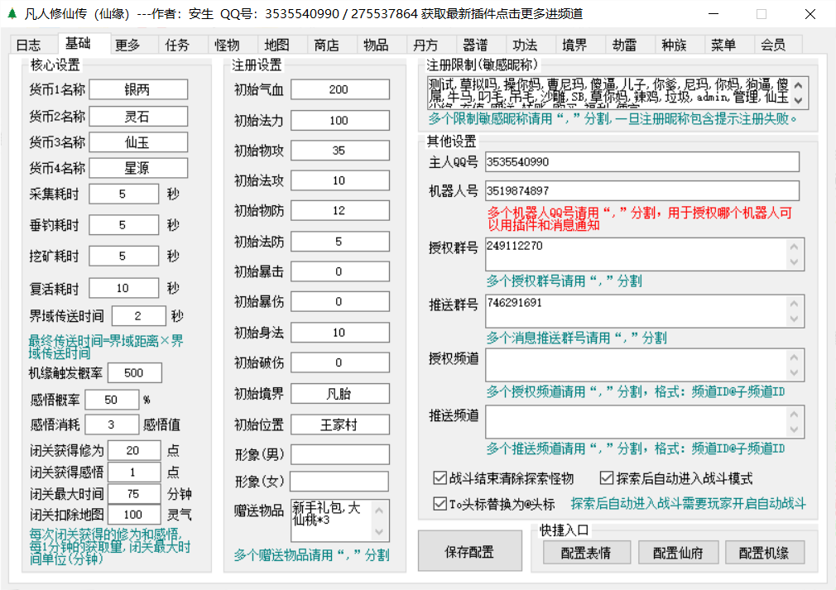Image resolution: width=836 pixels, height=590 pixels.
Task: Edit the 初始位置 field 王家村
Action: point(339,425)
